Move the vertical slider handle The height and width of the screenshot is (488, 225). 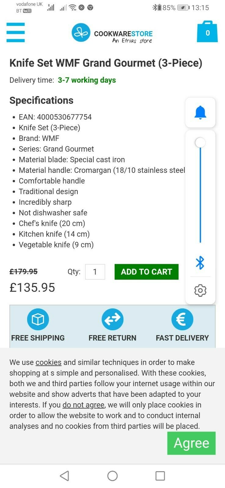(200, 142)
